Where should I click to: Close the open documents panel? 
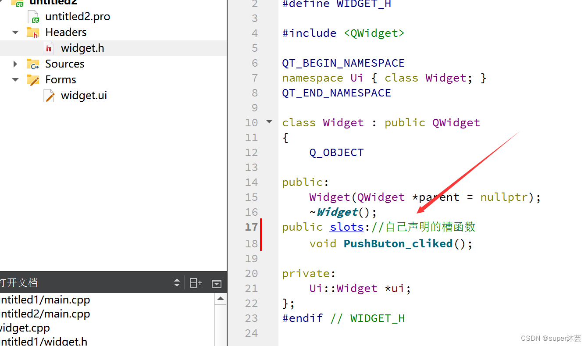tap(217, 283)
